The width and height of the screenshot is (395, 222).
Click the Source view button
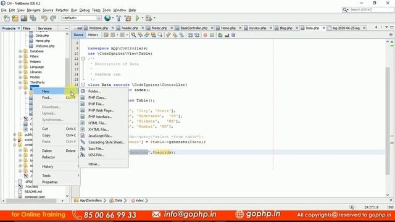click(78, 35)
